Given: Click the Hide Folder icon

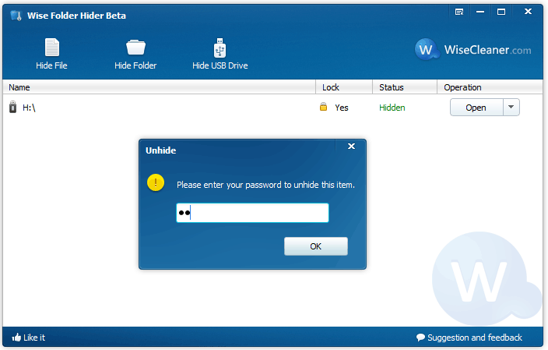Looking at the screenshot, I should pyautogui.click(x=135, y=48).
